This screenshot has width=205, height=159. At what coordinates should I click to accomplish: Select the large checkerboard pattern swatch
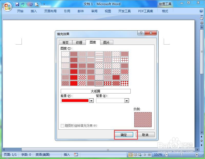pyautogui.click(x=125, y=72)
